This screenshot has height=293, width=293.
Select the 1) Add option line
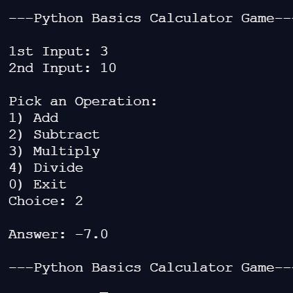33,118
